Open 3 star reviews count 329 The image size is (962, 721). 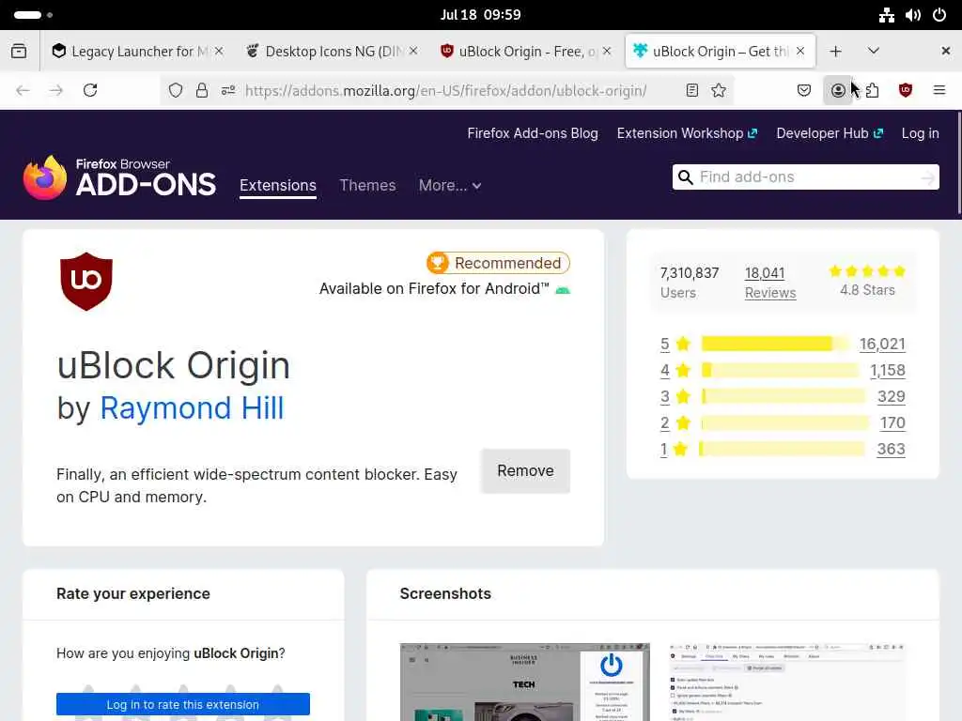[x=891, y=397]
